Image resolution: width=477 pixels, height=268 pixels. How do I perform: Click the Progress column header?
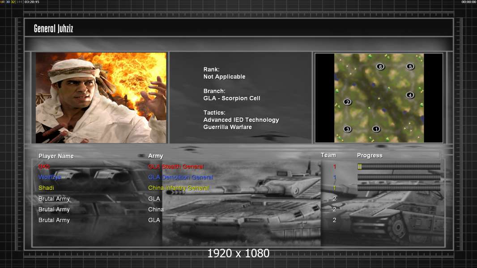click(x=370, y=155)
